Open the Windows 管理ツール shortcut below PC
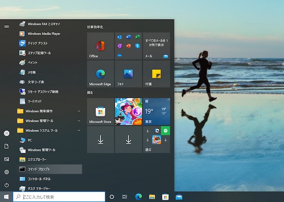The width and height of the screenshot is (284, 202). 49,150
